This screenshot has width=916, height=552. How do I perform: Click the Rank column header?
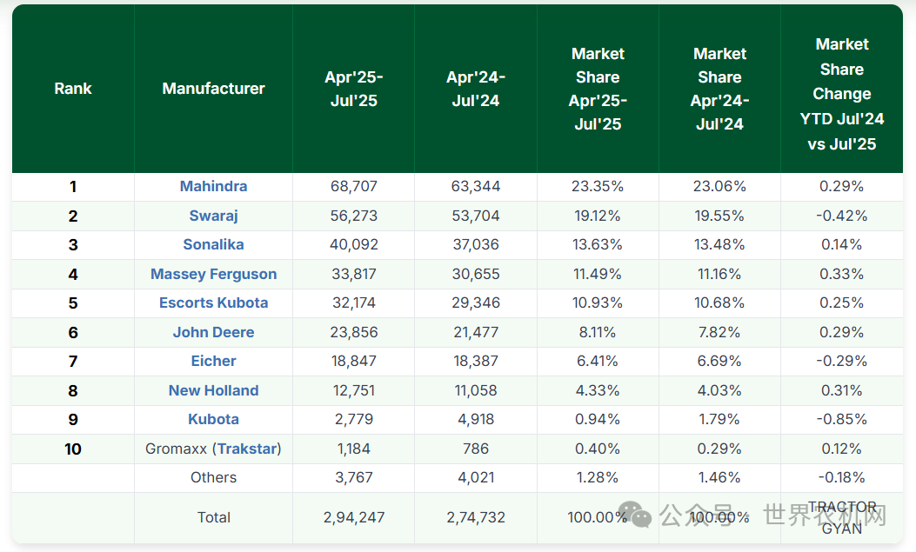[73, 88]
